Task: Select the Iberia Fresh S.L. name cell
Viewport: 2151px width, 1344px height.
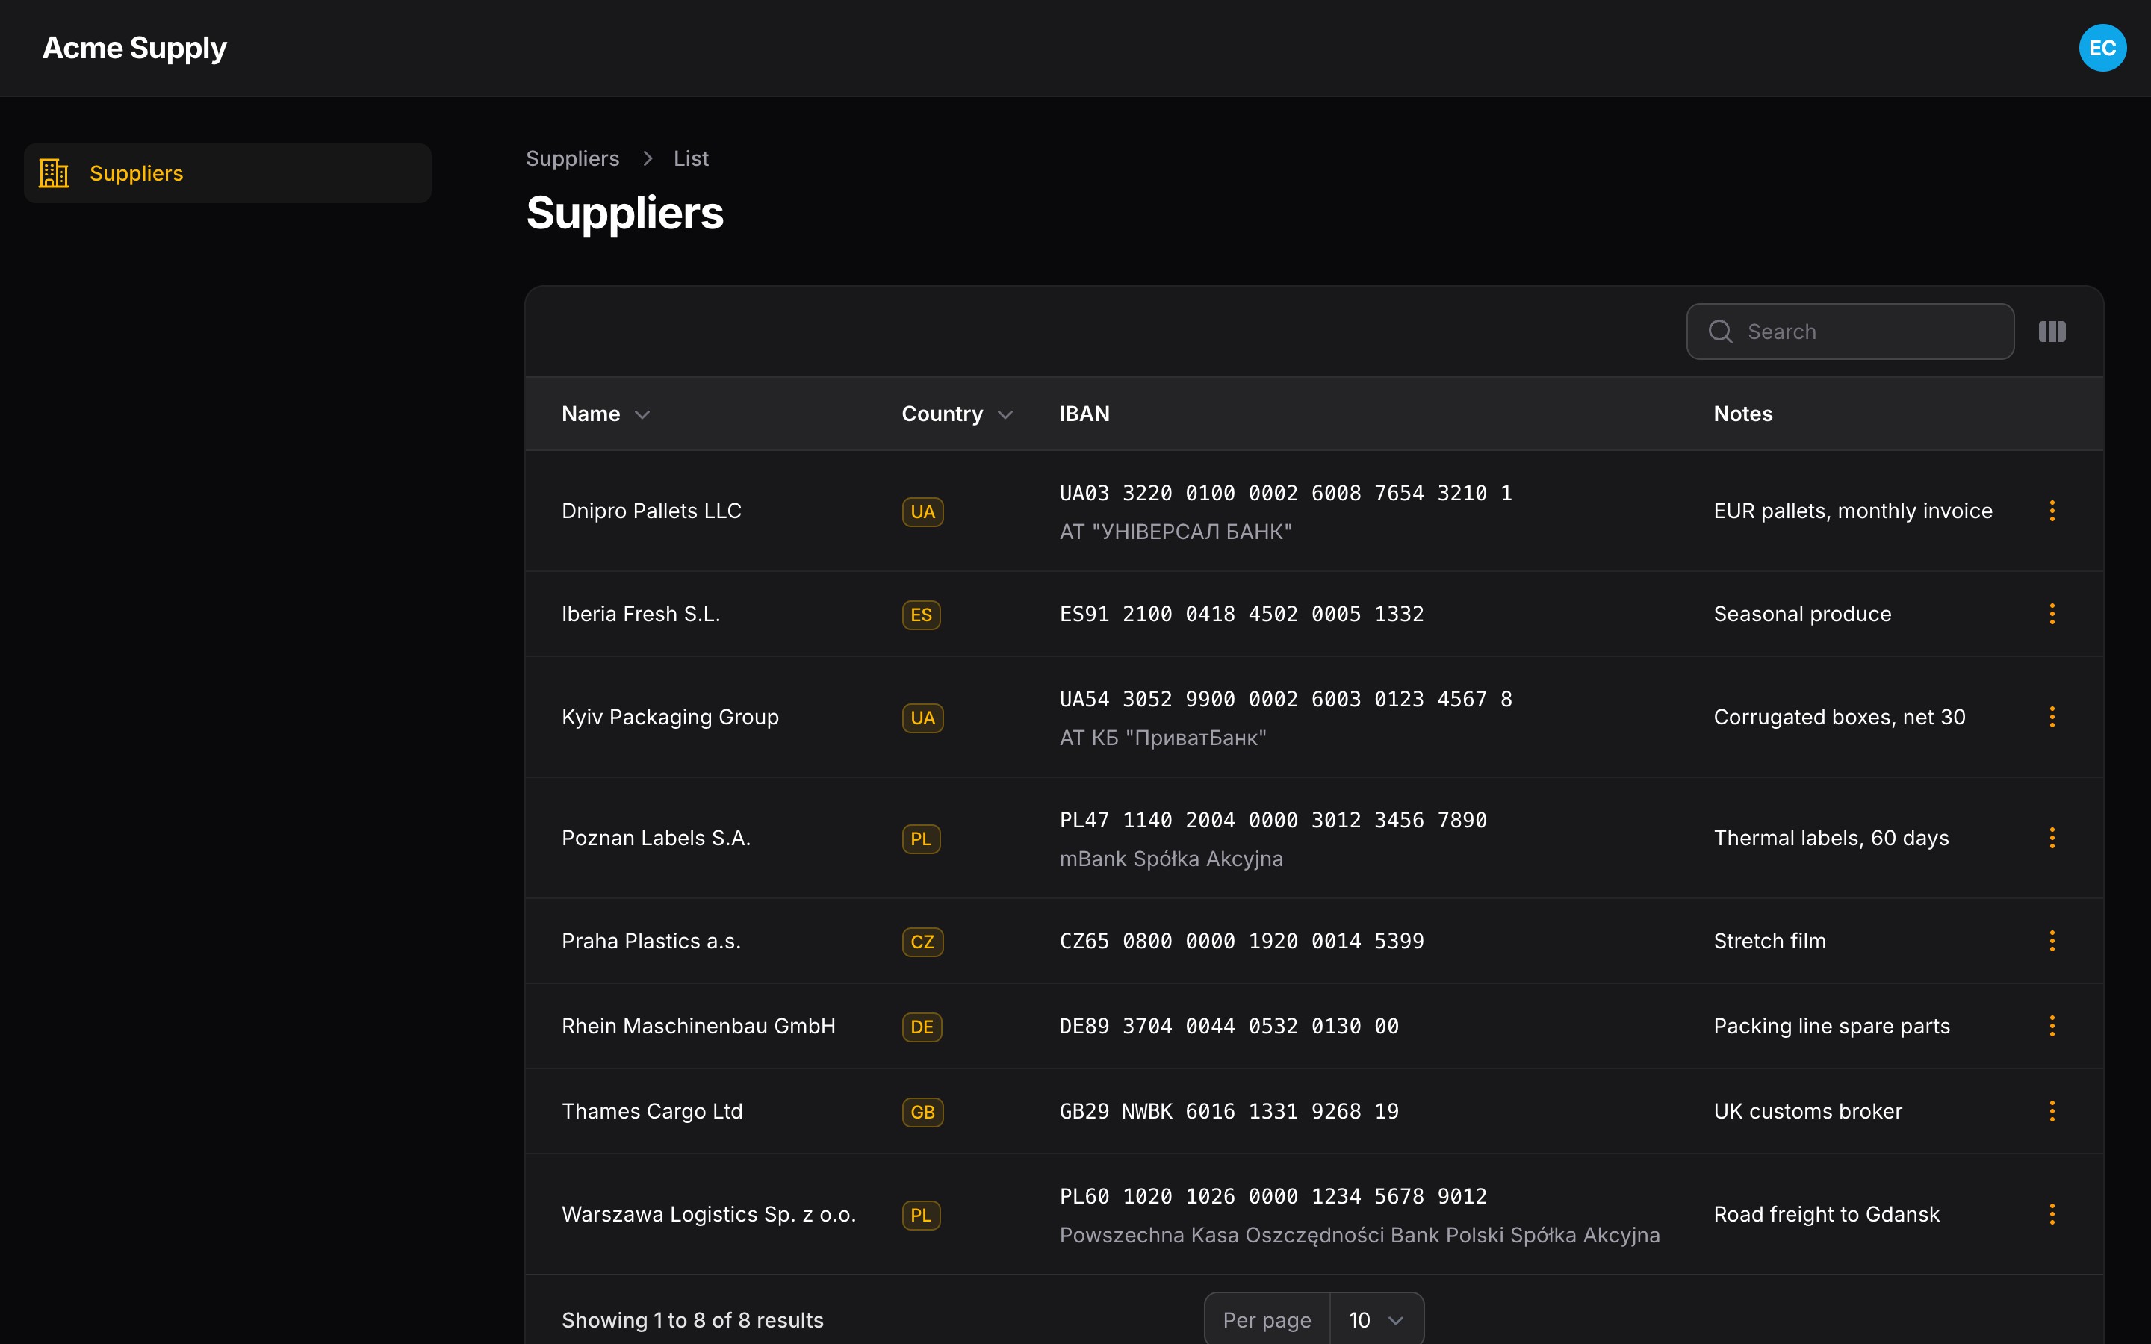Action: pyautogui.click(x=641, y=615)
